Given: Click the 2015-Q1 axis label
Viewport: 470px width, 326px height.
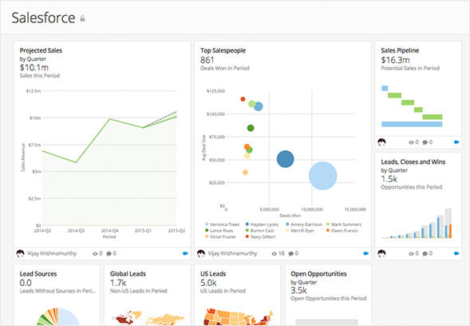Looking at the screenshot, I should click(143, 231).
